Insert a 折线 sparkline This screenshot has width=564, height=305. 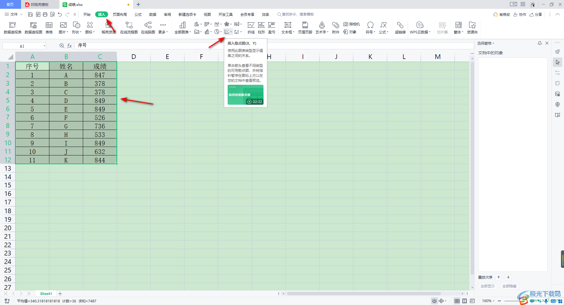251,28
